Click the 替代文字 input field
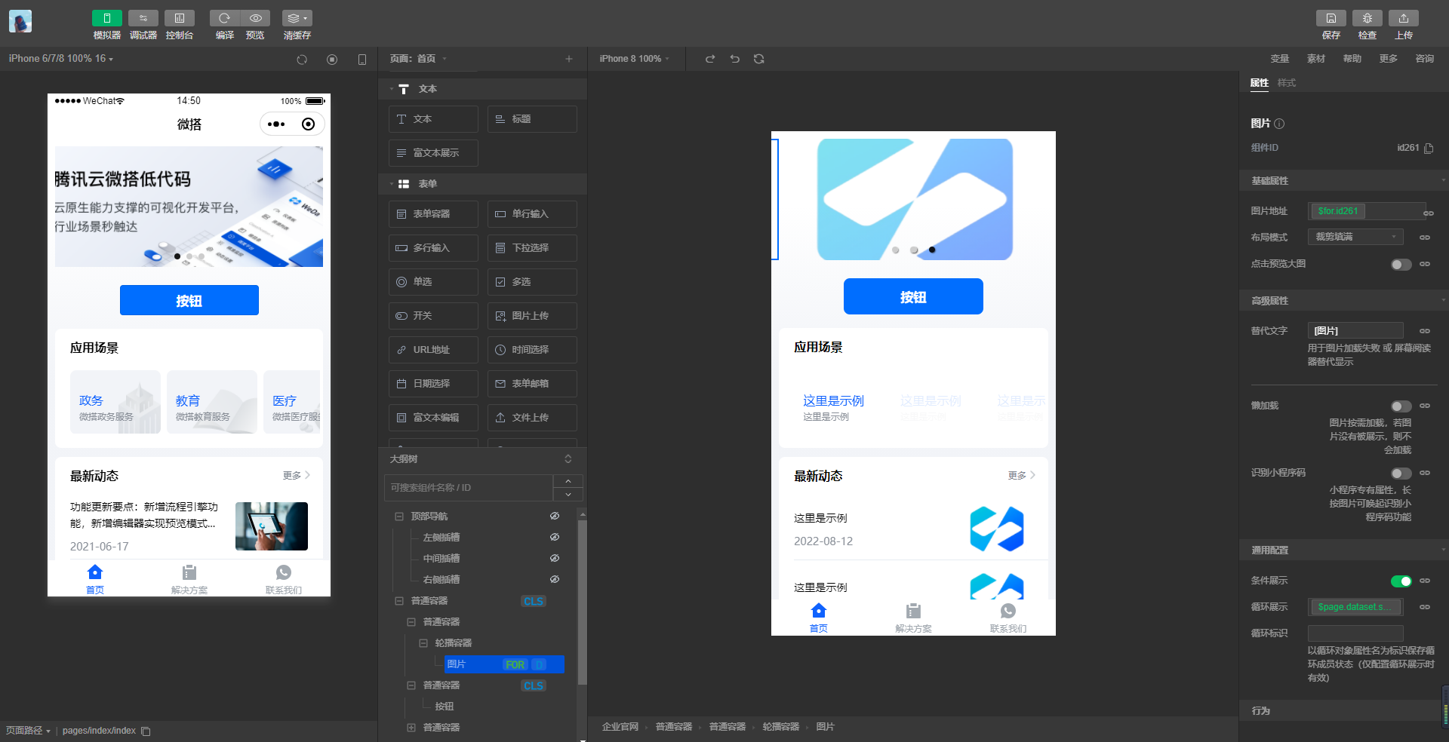The image size is (1449, 742). click(x=1355, y=330)
